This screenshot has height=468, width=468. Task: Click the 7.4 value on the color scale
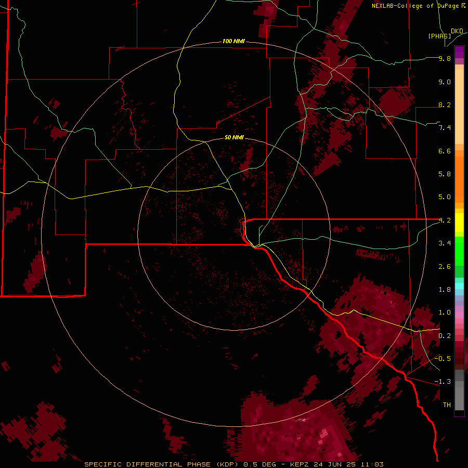445,128
